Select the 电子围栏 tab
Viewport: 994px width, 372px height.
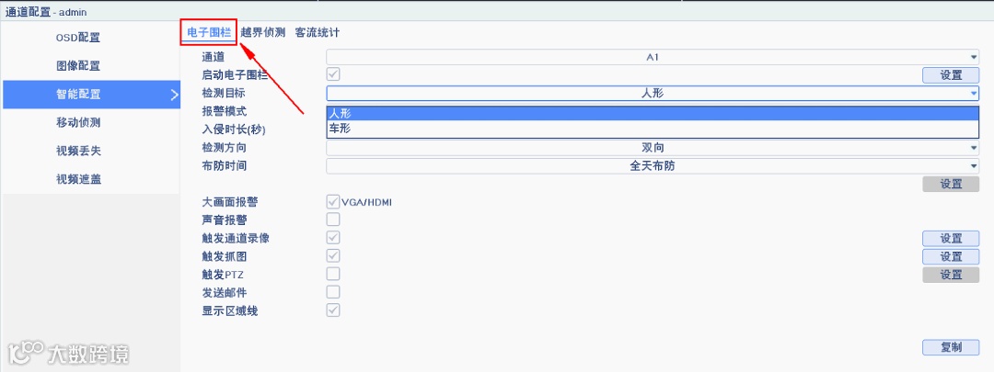click(x=209, y=32)
